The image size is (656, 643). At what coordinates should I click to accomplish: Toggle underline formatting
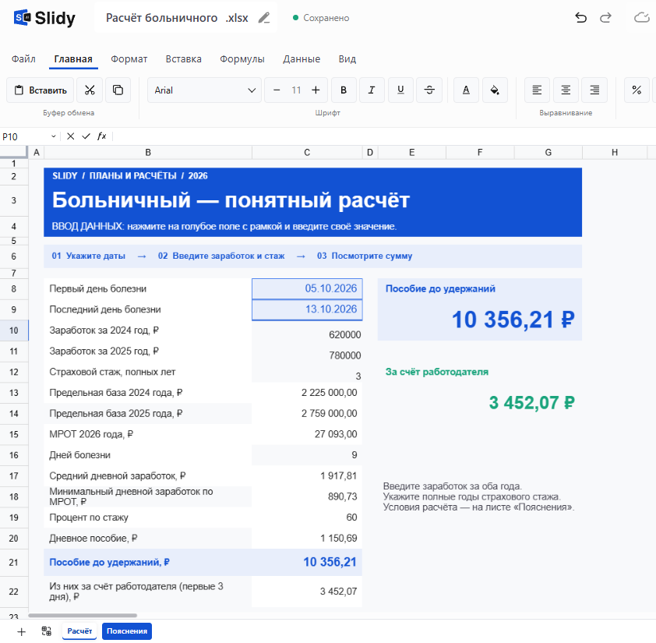pyautogui.click(x=400, y=90)
